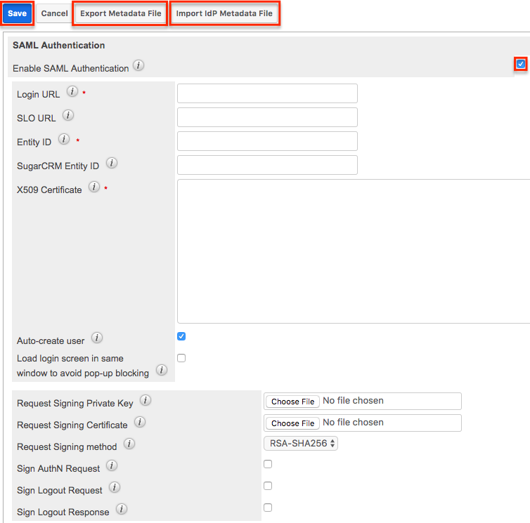Click the Request Signing method label
This screenshot has height=523, width=530.
point(67,446)
